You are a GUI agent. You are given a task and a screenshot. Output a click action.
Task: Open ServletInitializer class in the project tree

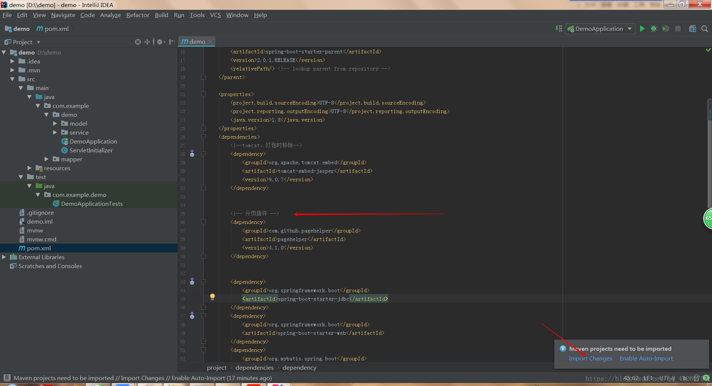coord(87,150)
